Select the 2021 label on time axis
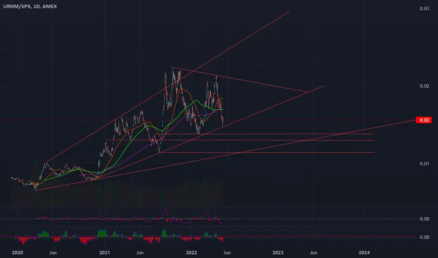This screenshot has height=258, width=438. click(104, 252)
